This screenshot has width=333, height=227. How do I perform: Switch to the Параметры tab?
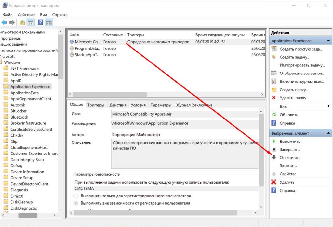pyautogui.click(x=161, y=105)
